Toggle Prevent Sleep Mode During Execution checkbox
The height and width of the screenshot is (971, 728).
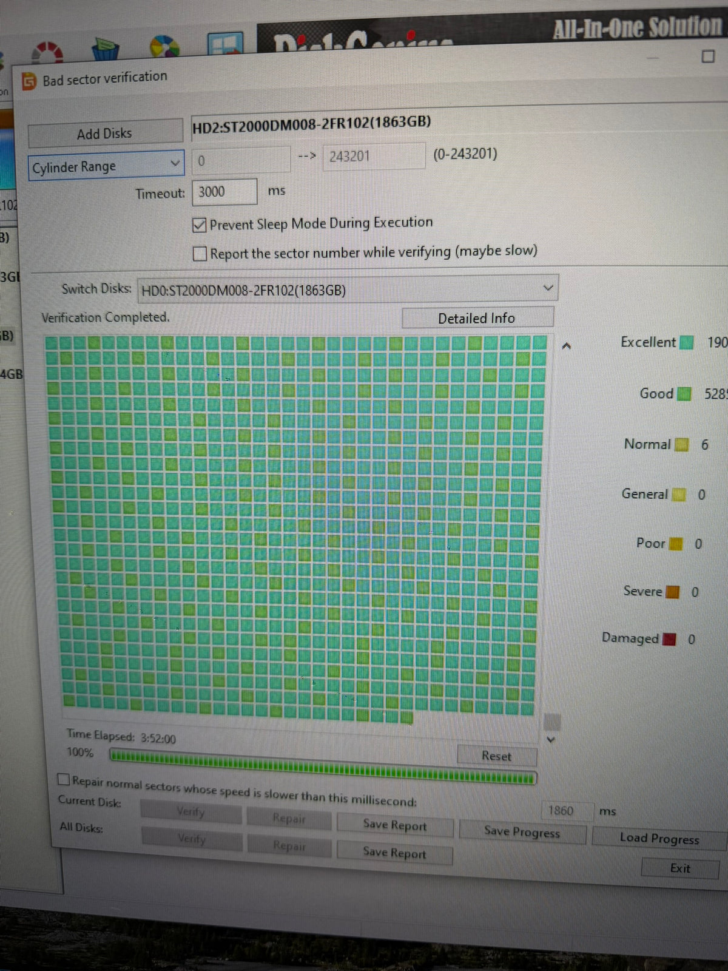coord(200,225)
